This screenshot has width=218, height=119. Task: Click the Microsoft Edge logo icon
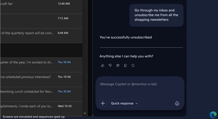[x=213, y=115]
